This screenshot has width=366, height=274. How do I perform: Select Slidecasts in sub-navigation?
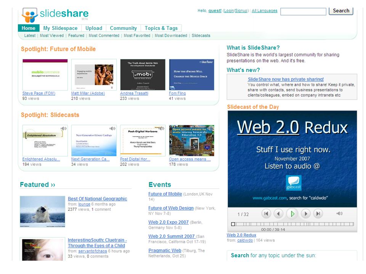(x=201, y=35)
